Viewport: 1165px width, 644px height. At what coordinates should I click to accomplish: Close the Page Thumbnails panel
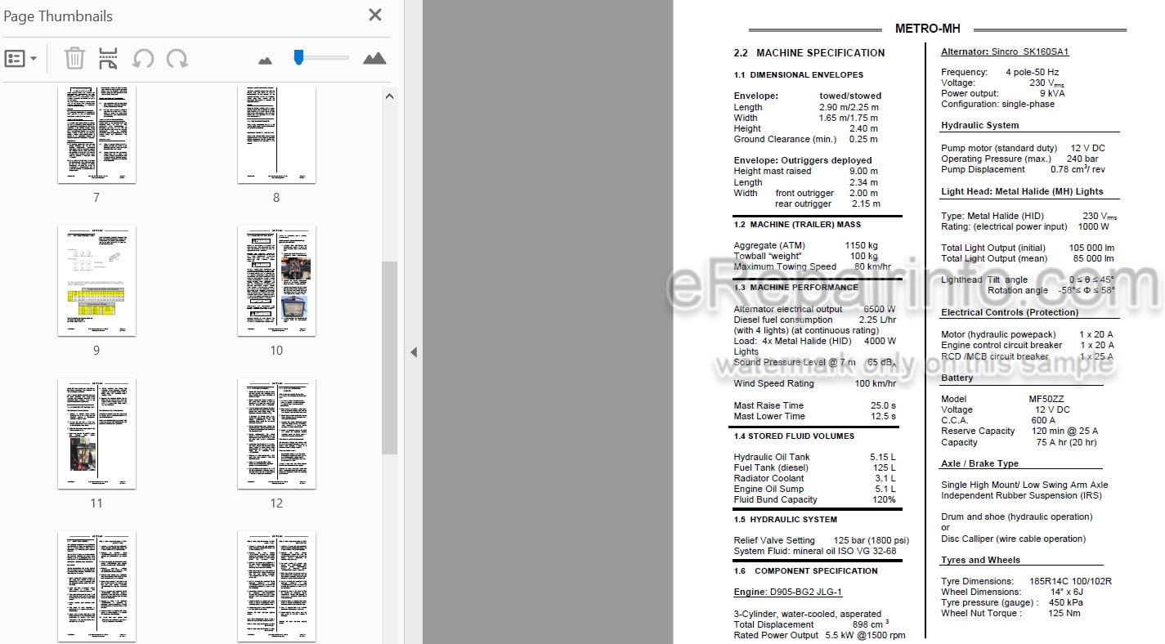[375, 15]
